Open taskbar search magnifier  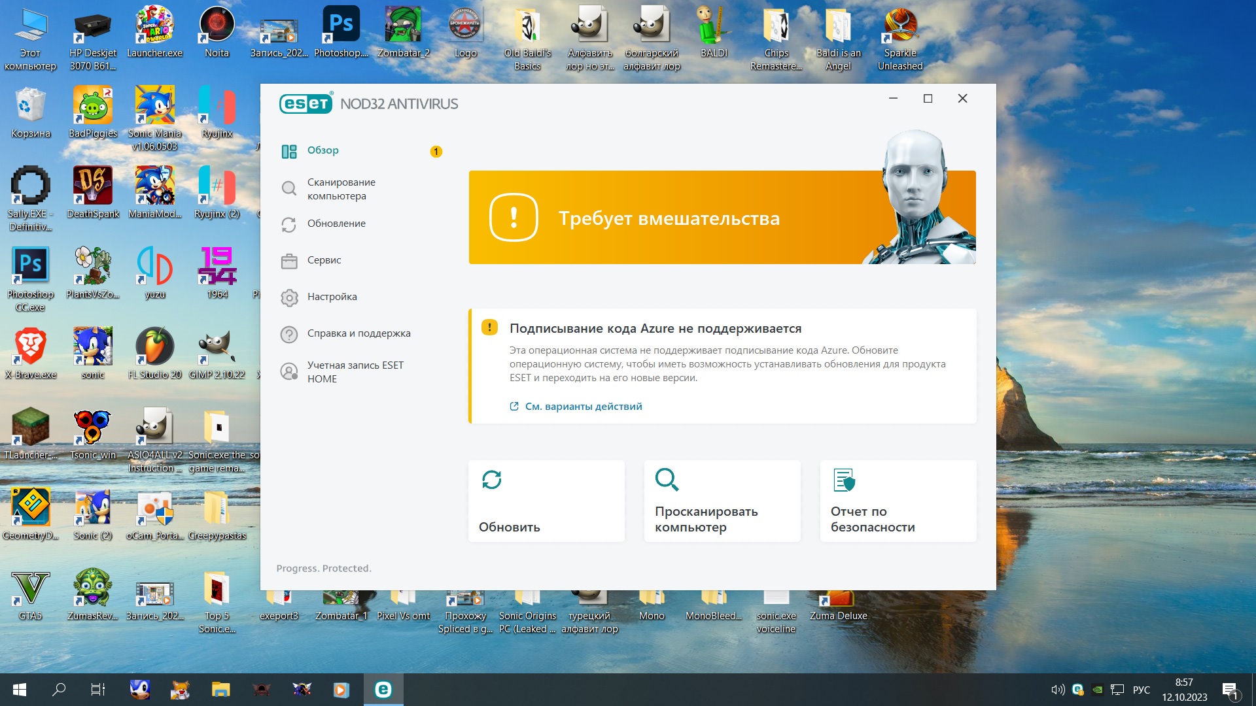pyautogui.click(x=59, y=690)
